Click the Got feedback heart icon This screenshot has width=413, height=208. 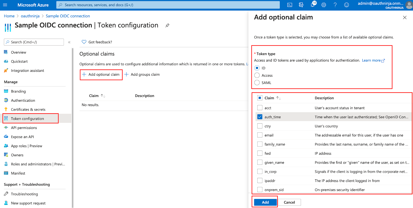coord(84,42)
